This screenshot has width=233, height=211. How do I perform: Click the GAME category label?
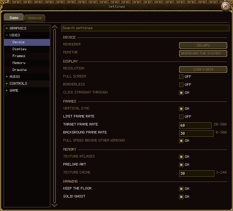14,91
